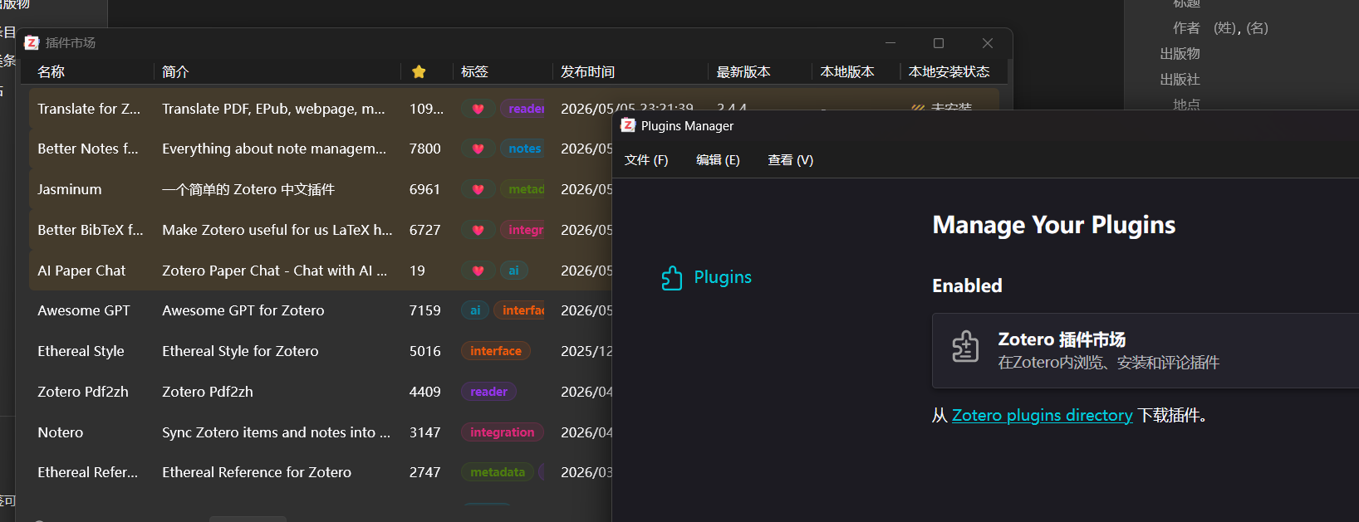Viewport: 1359px width, 522px height.
Task: Click integration tag in Notero row
Action: click(503, 432)
